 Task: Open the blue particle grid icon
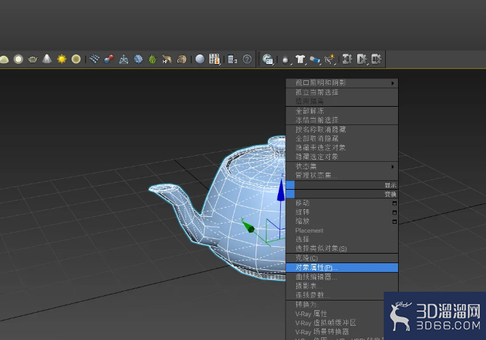[94, 59]
